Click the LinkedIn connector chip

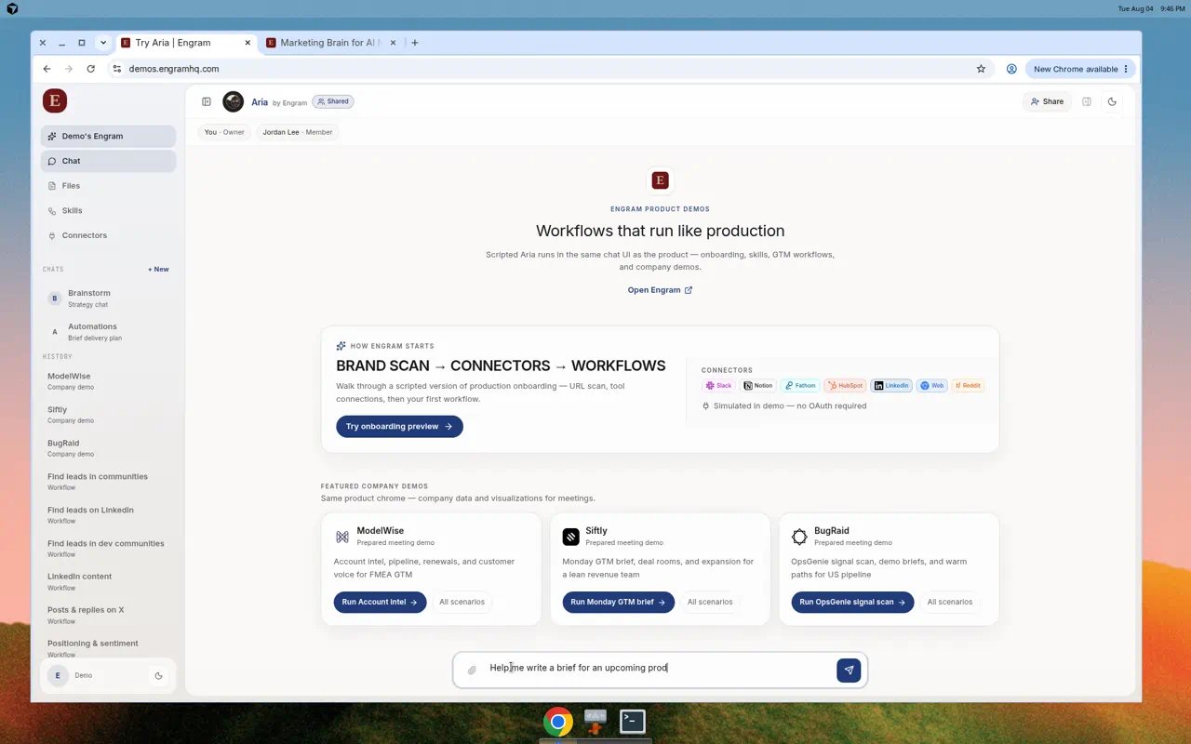(x=891, y=385)
